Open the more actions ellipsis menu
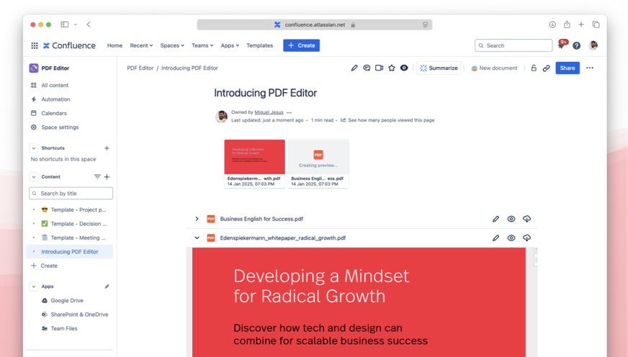The height and width of the screenshot is (357, 628). (x=590, y=68)
